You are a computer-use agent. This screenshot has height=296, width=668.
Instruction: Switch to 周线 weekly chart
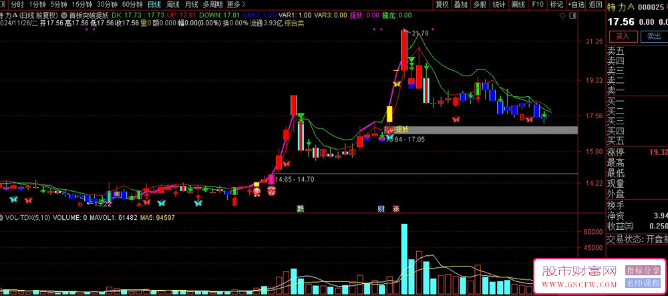[173, 5]
